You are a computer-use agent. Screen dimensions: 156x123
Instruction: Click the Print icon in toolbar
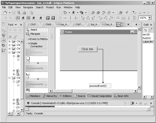click(24, 13)
